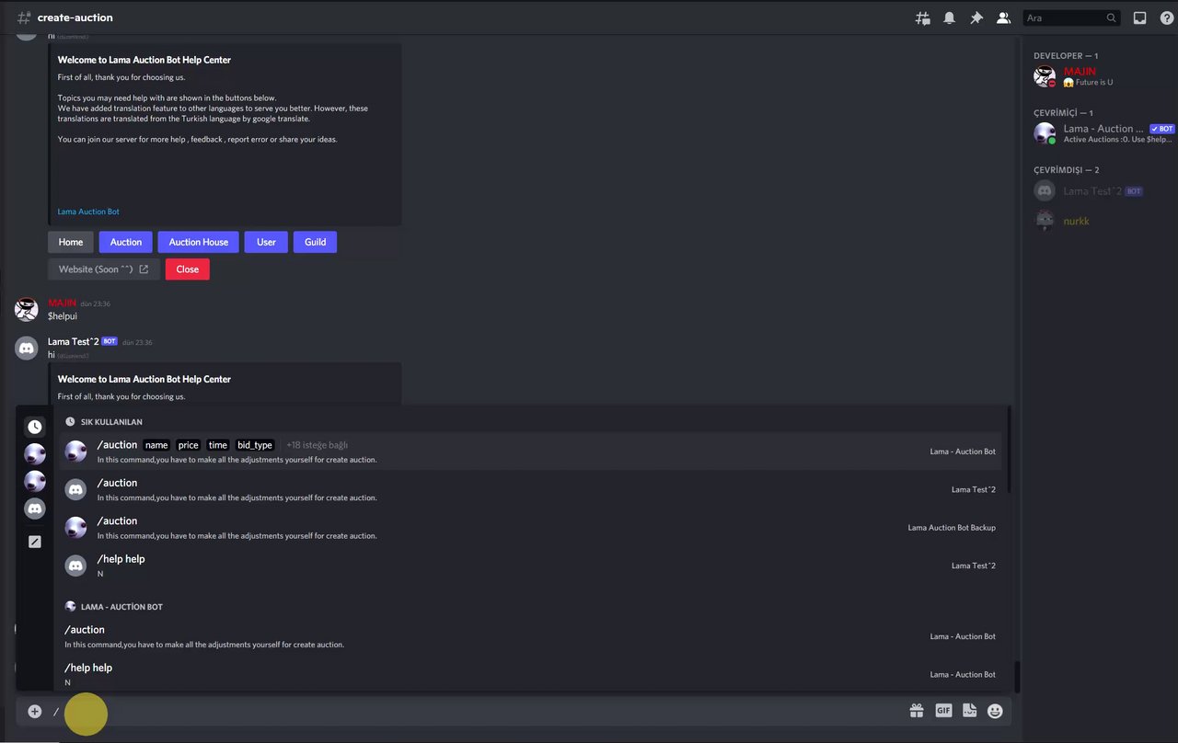Image resolution: width=1178 pixels, height=743 pixels.
Task: Click the Auction House button
Action: point(198,242)
